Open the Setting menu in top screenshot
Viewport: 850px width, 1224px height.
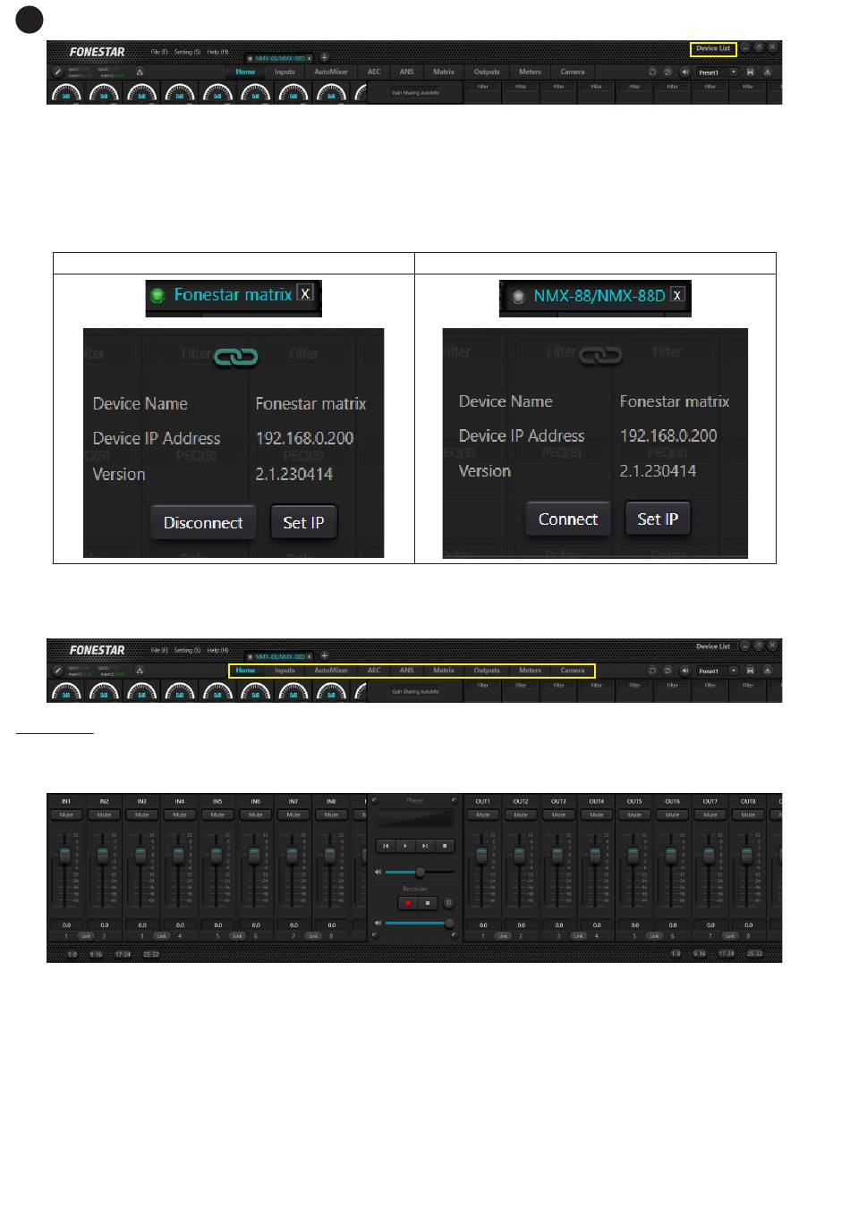tap(187, 52)
